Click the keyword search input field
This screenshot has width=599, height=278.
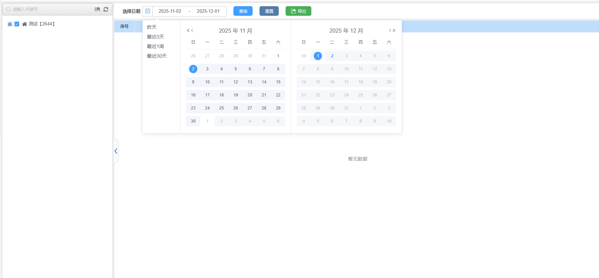pyautogui.click(x=51, y=9)
